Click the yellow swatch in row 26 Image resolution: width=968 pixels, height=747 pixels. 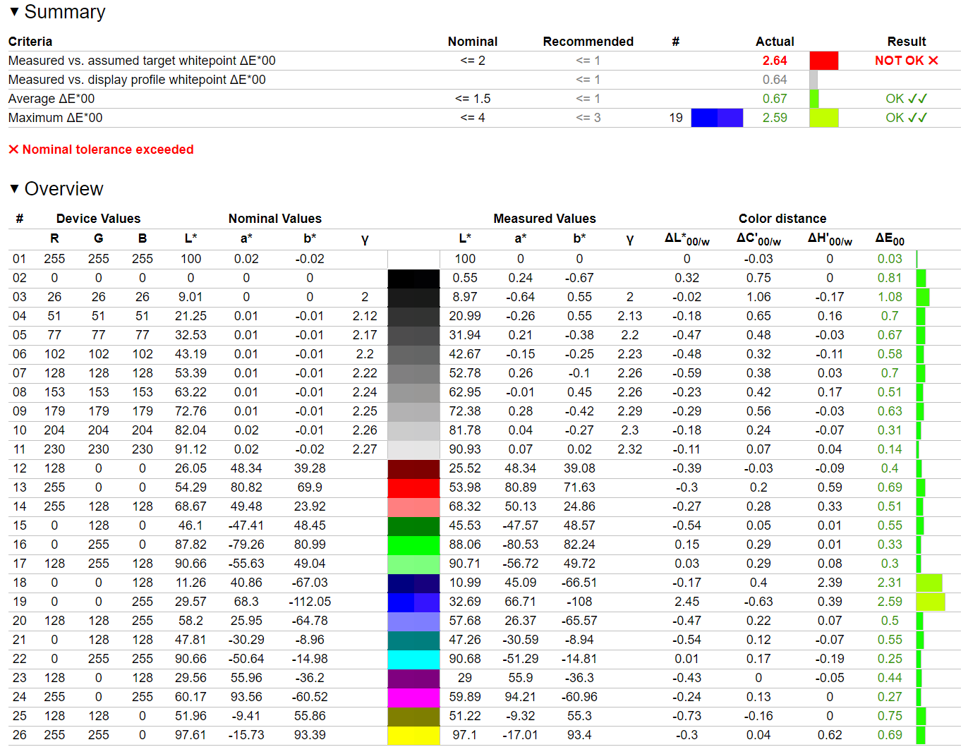point(413,735)
